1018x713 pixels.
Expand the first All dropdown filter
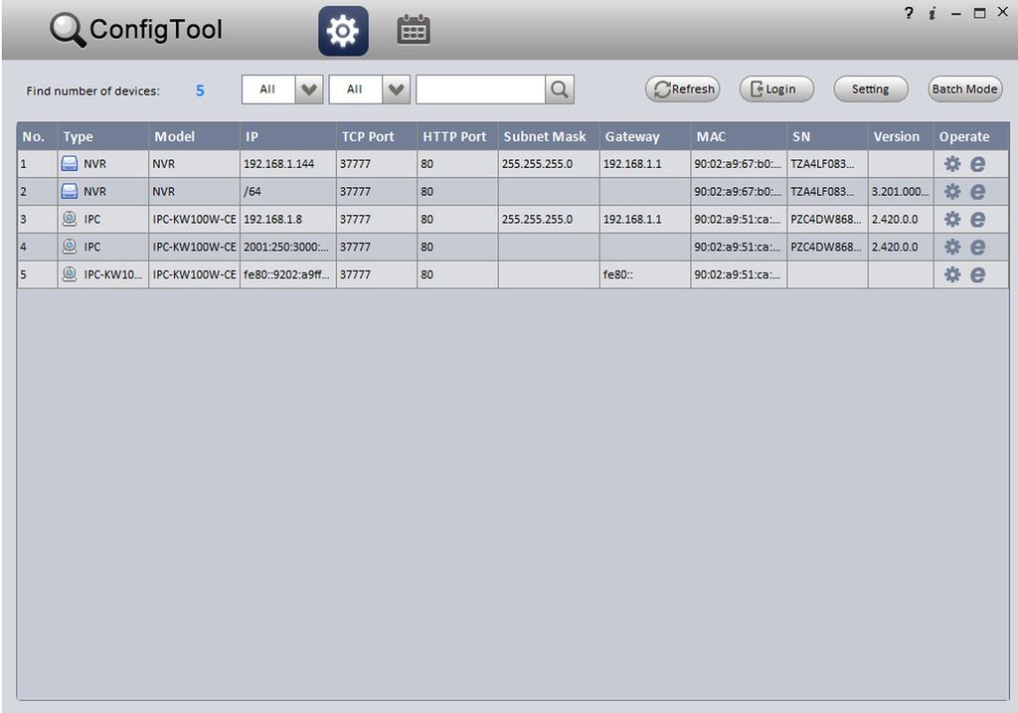click(281, 89)
